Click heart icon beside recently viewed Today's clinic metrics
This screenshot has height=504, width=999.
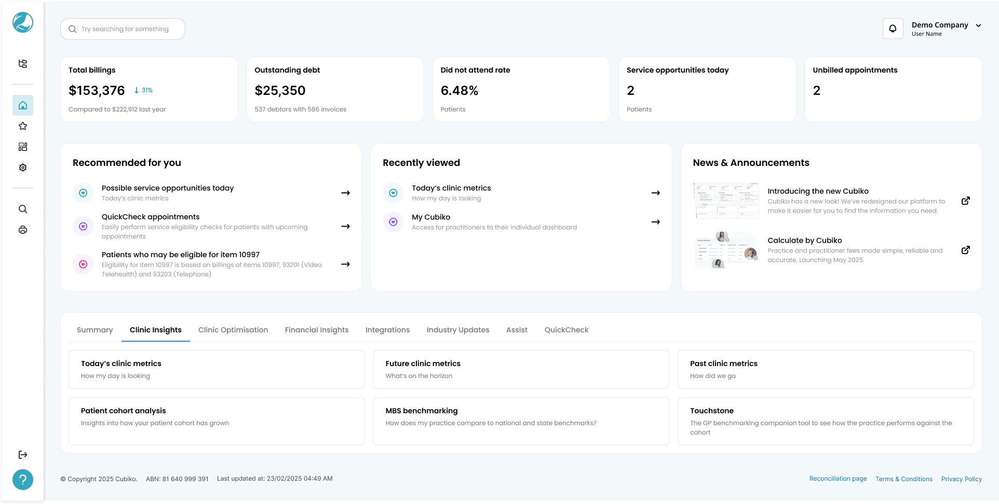pyautogui.click(x=393, y=193)
